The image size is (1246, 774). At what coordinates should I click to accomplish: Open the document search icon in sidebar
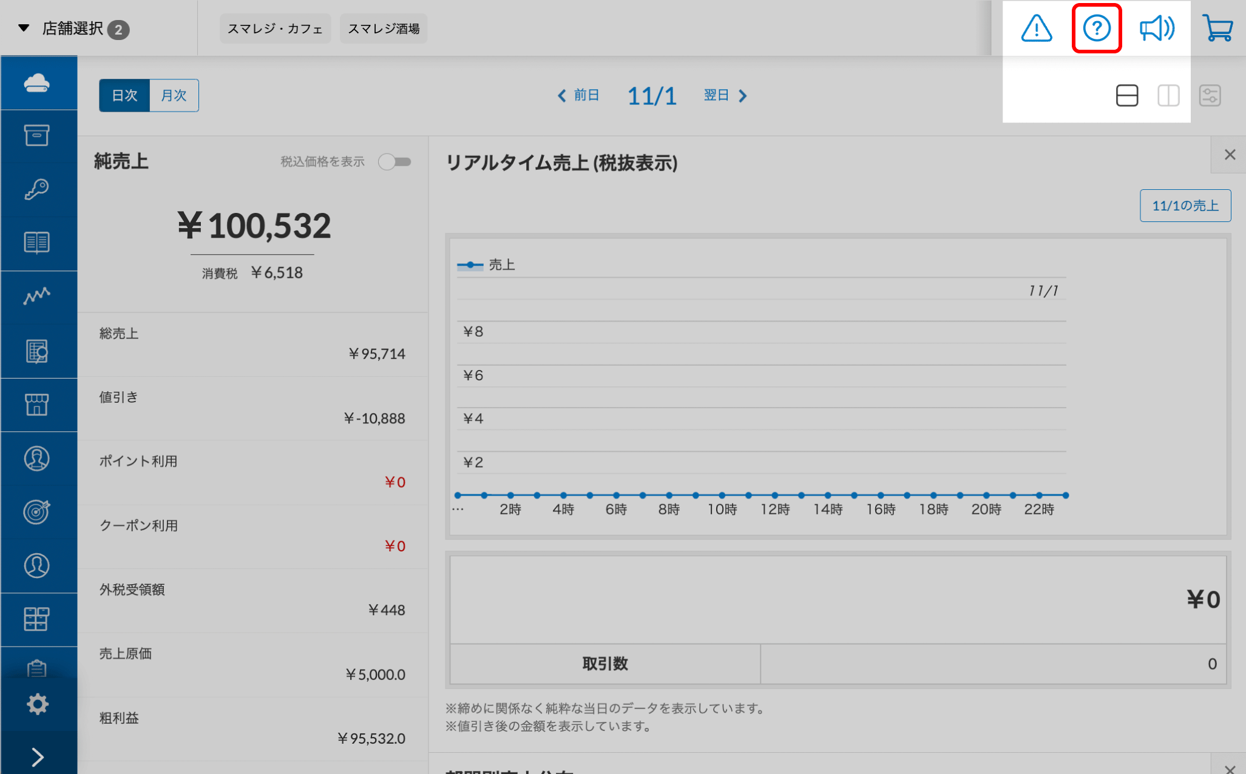[x=37, y=351]
